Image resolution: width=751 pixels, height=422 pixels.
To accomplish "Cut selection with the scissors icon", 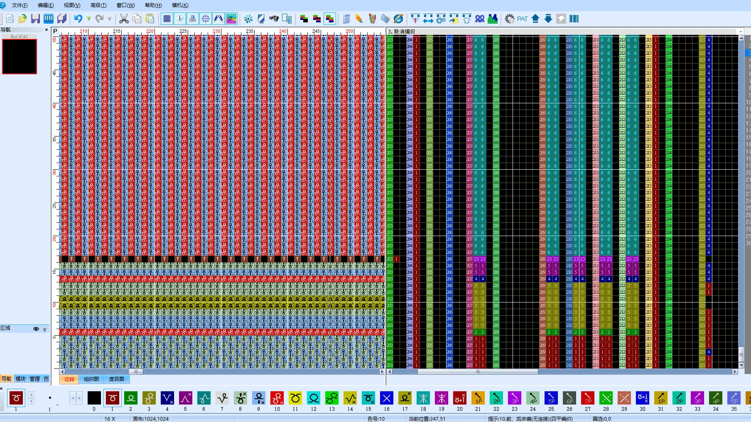I will pos(124,19).
